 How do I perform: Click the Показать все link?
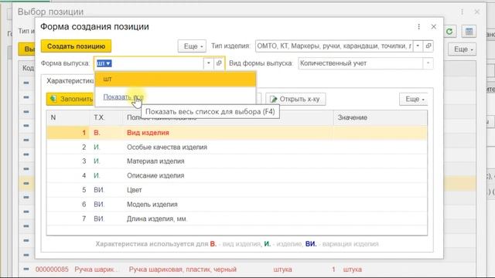coord(123,97)
